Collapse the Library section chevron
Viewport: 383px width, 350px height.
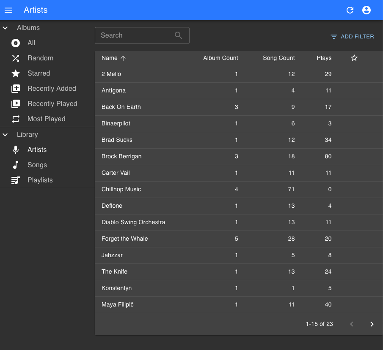5,135
